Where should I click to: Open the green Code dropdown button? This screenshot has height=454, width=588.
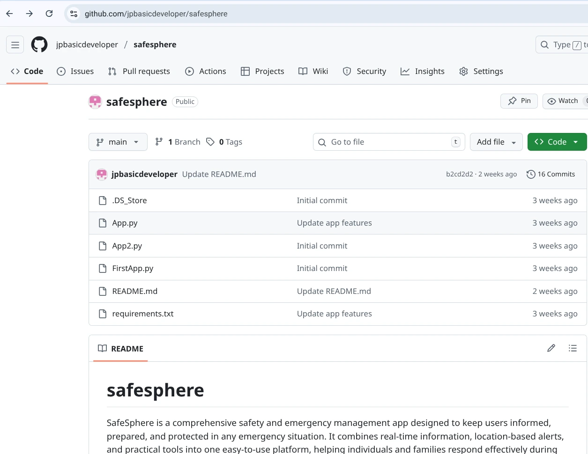point(557,142)
